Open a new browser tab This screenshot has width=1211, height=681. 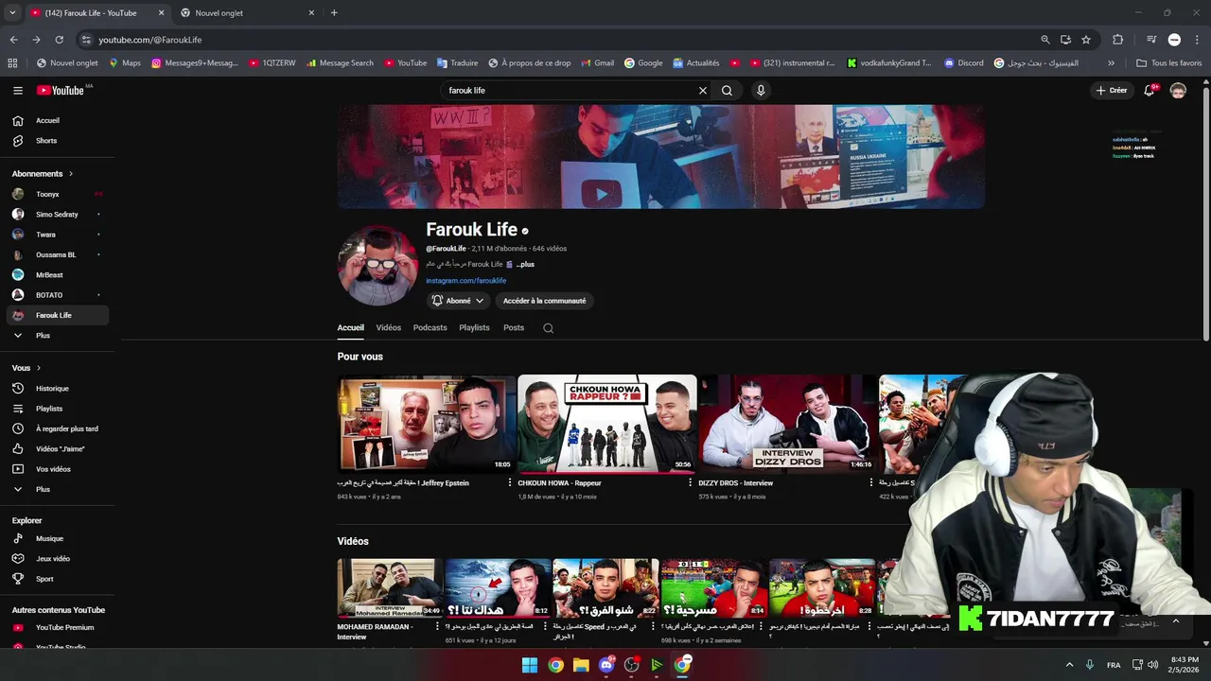click(x=334, y=13)
